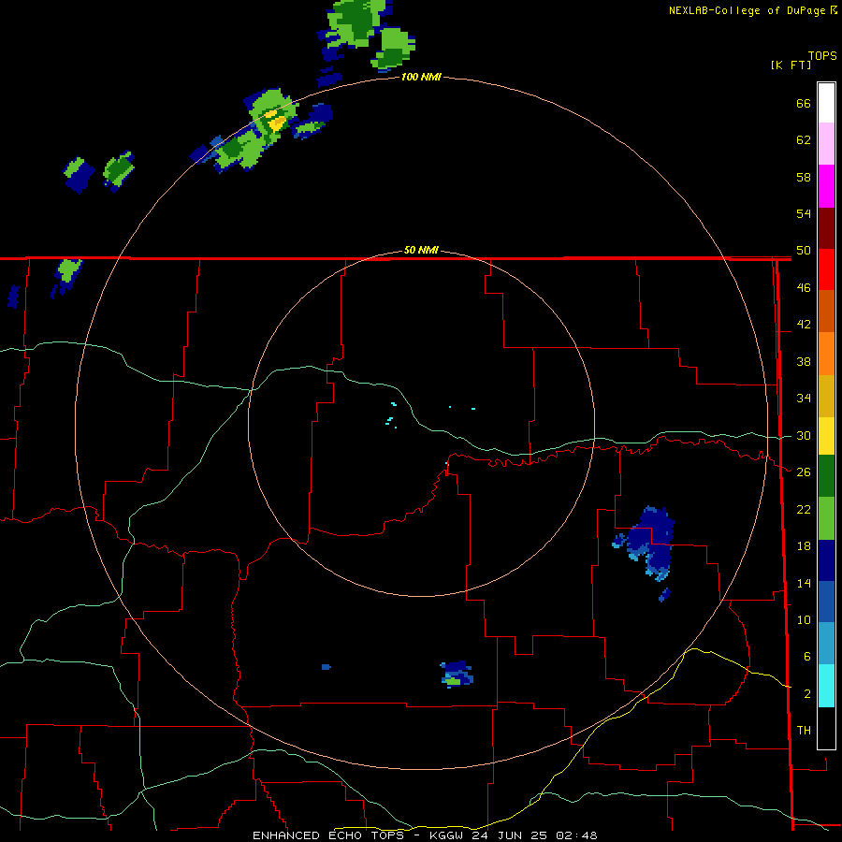Click the green echo just south of the border line
The height and width of the screenshot is (842, 842).
point(67,276)
